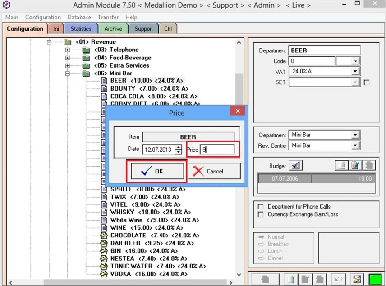The height and width of the screenshot is (286, 386).
Task: Click the undo arrow icon in the bottom toolbar
Action: [x=338, y=280]
